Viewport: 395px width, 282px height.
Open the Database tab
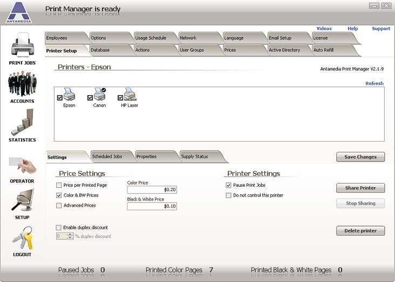pyautogui.click(x=110, y=50)
